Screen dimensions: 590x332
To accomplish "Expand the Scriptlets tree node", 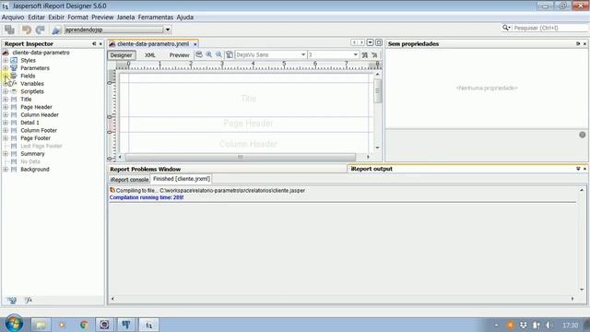I will [6, 91].
